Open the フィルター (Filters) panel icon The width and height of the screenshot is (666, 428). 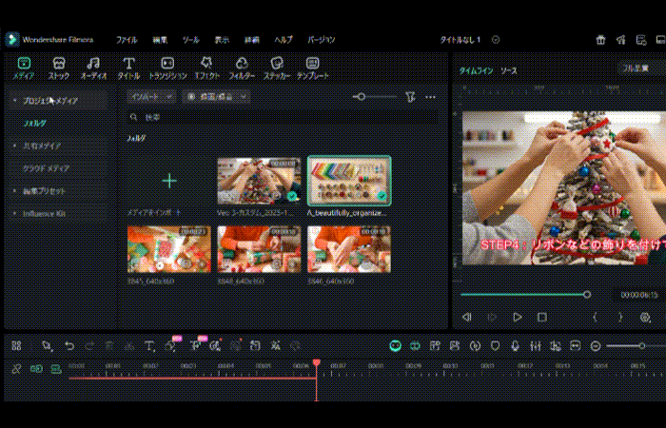[242, 63]
